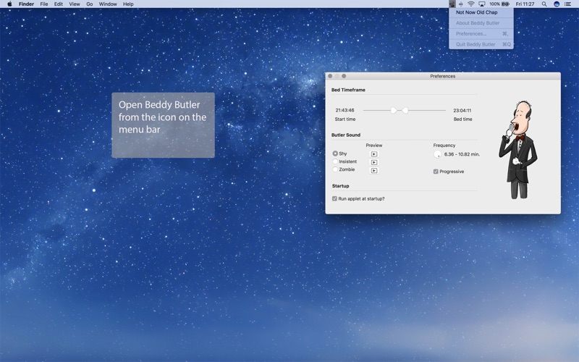Choose Quit Beddy Butler
This screenshot has height=362, width=579.
click(x=481, y=44)
